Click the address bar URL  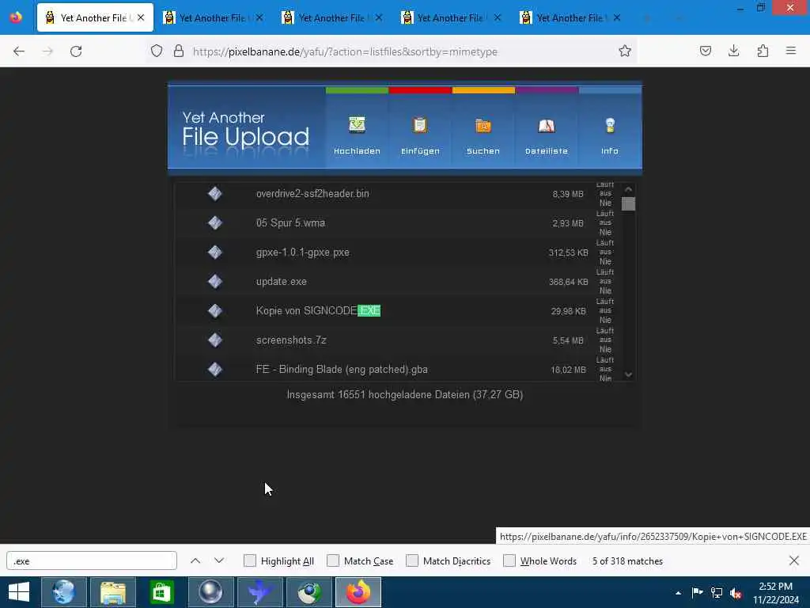point(345,51)
